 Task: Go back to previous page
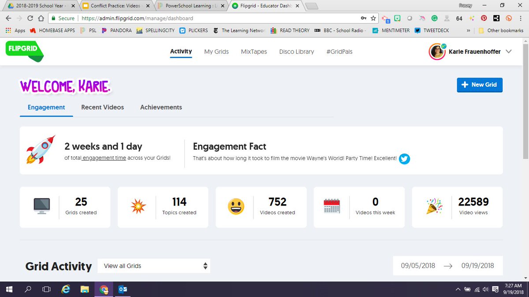point(8,18)
